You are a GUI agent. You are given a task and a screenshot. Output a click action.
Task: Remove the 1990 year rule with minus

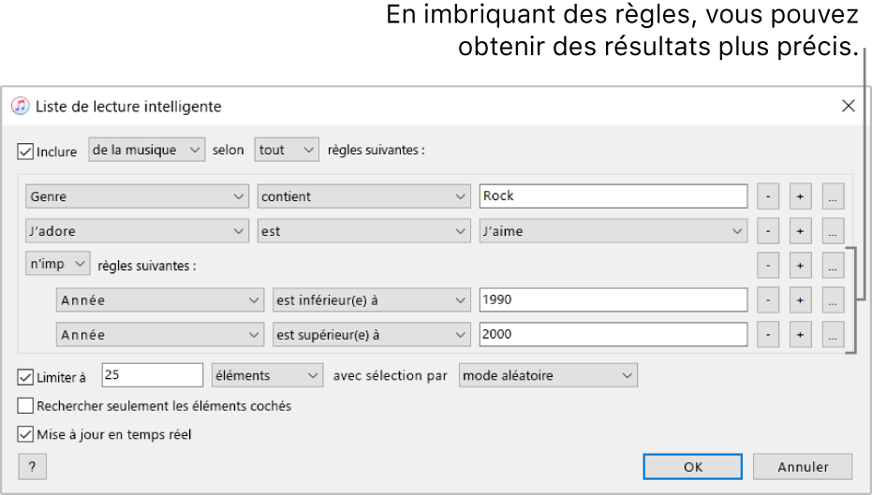point(768,300)
